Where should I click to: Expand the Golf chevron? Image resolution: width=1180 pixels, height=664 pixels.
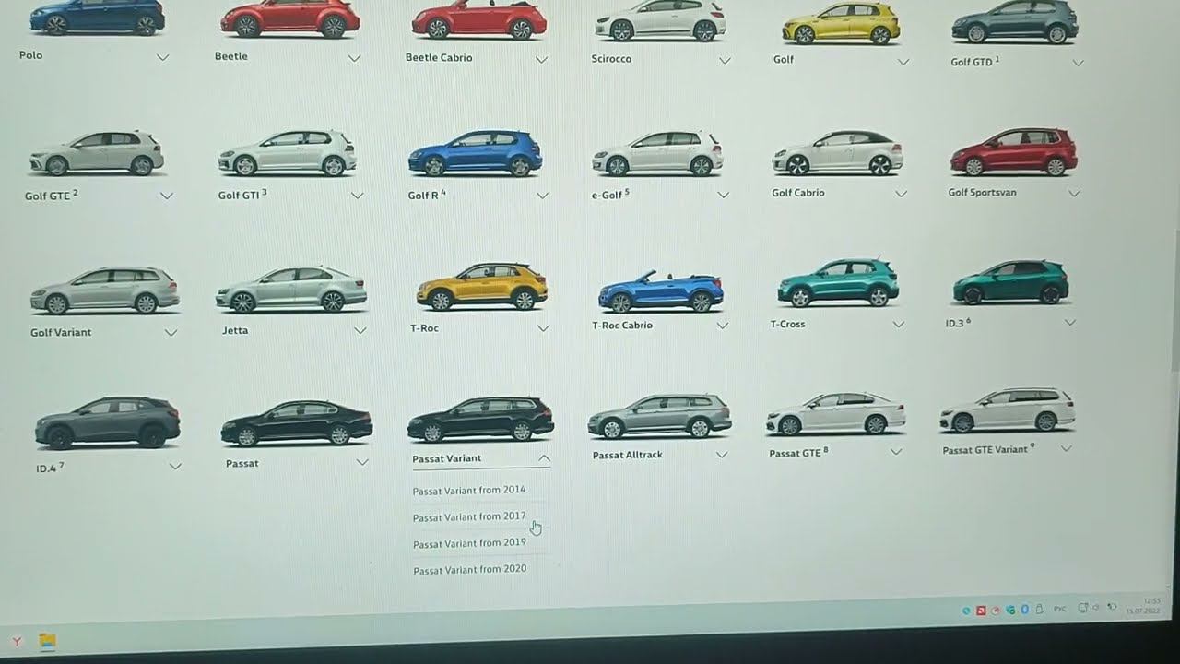click(903, 62)
